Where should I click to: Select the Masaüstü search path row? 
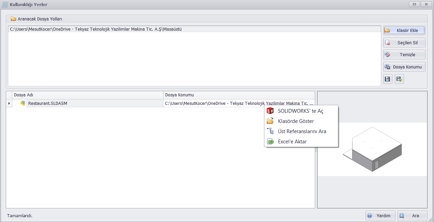pyautogui.click(x=194, y=29)
